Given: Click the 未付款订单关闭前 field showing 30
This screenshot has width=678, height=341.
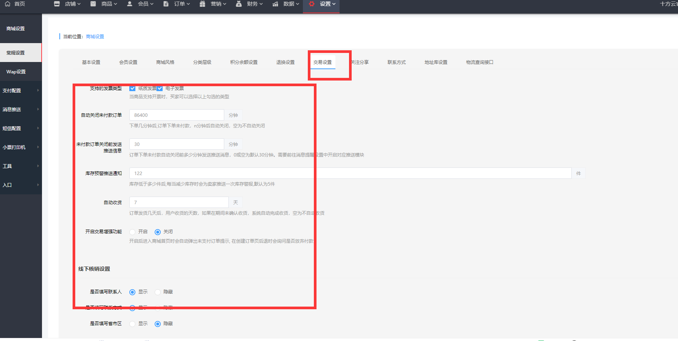Looking at the screenshot, I should (177, 144).
